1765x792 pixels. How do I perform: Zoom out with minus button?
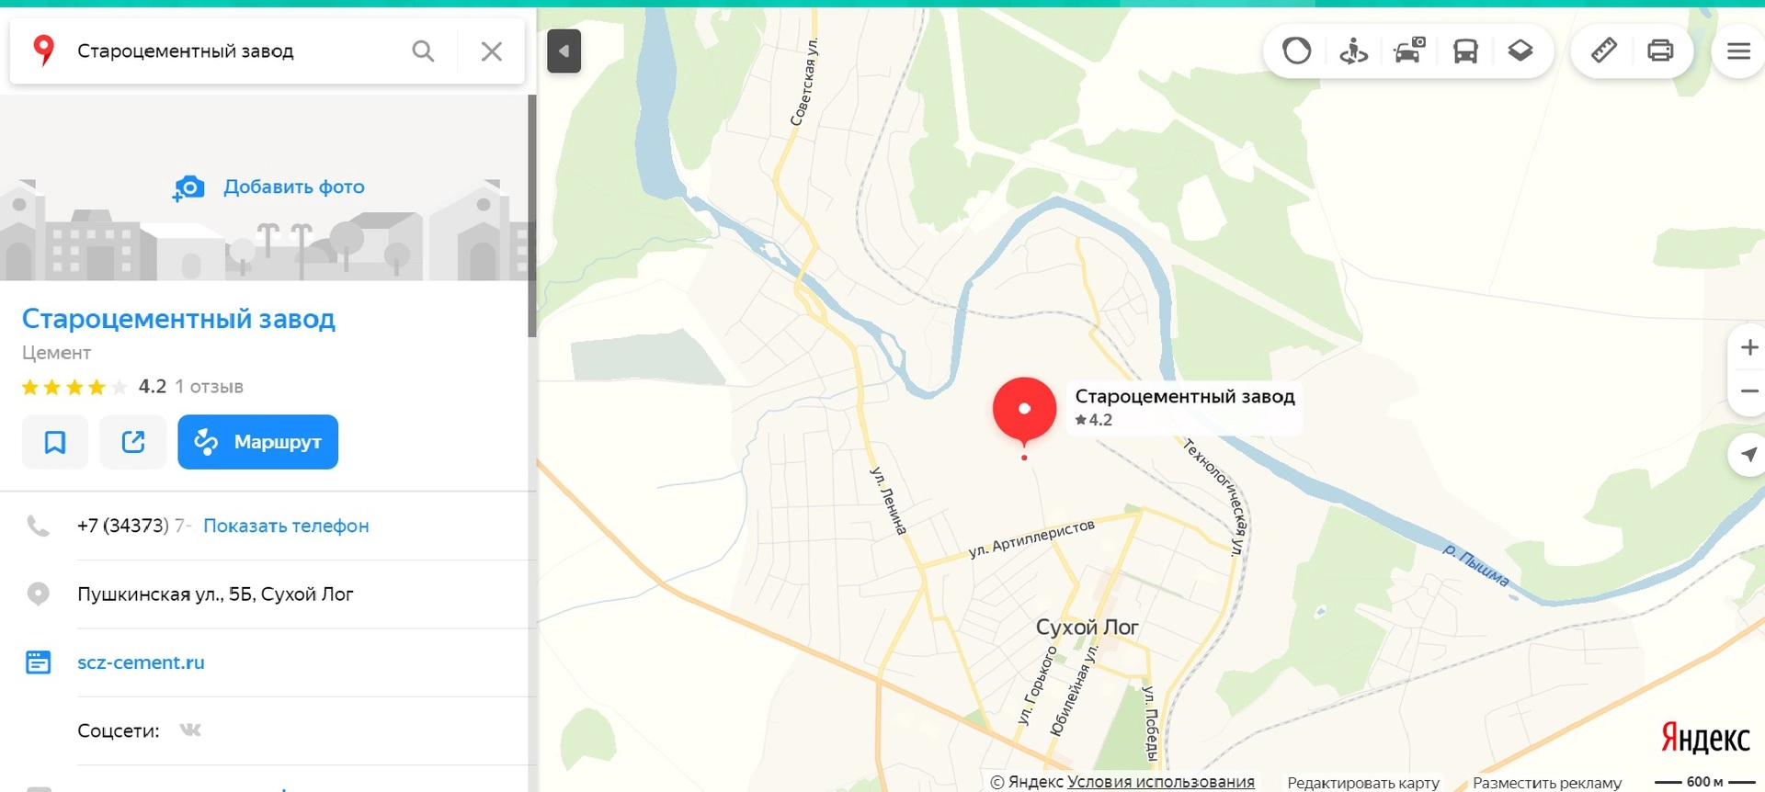click(1748, 390)
